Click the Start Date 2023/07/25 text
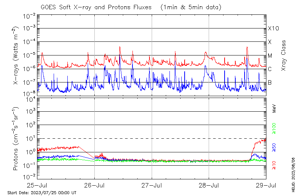 [x=42, y=193]
